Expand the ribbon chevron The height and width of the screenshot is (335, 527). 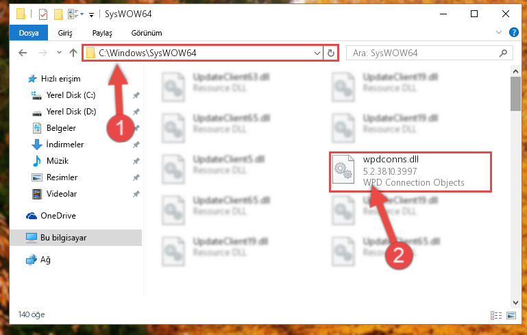tap(499, 32)
